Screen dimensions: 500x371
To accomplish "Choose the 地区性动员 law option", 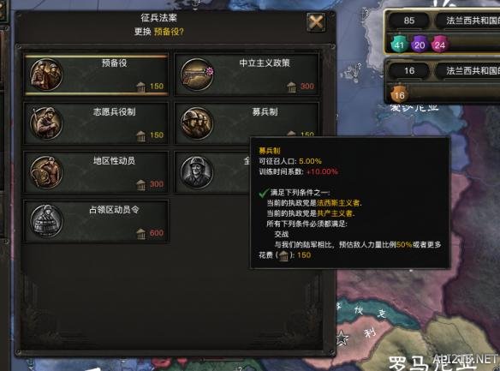I will tap(96, 172).
